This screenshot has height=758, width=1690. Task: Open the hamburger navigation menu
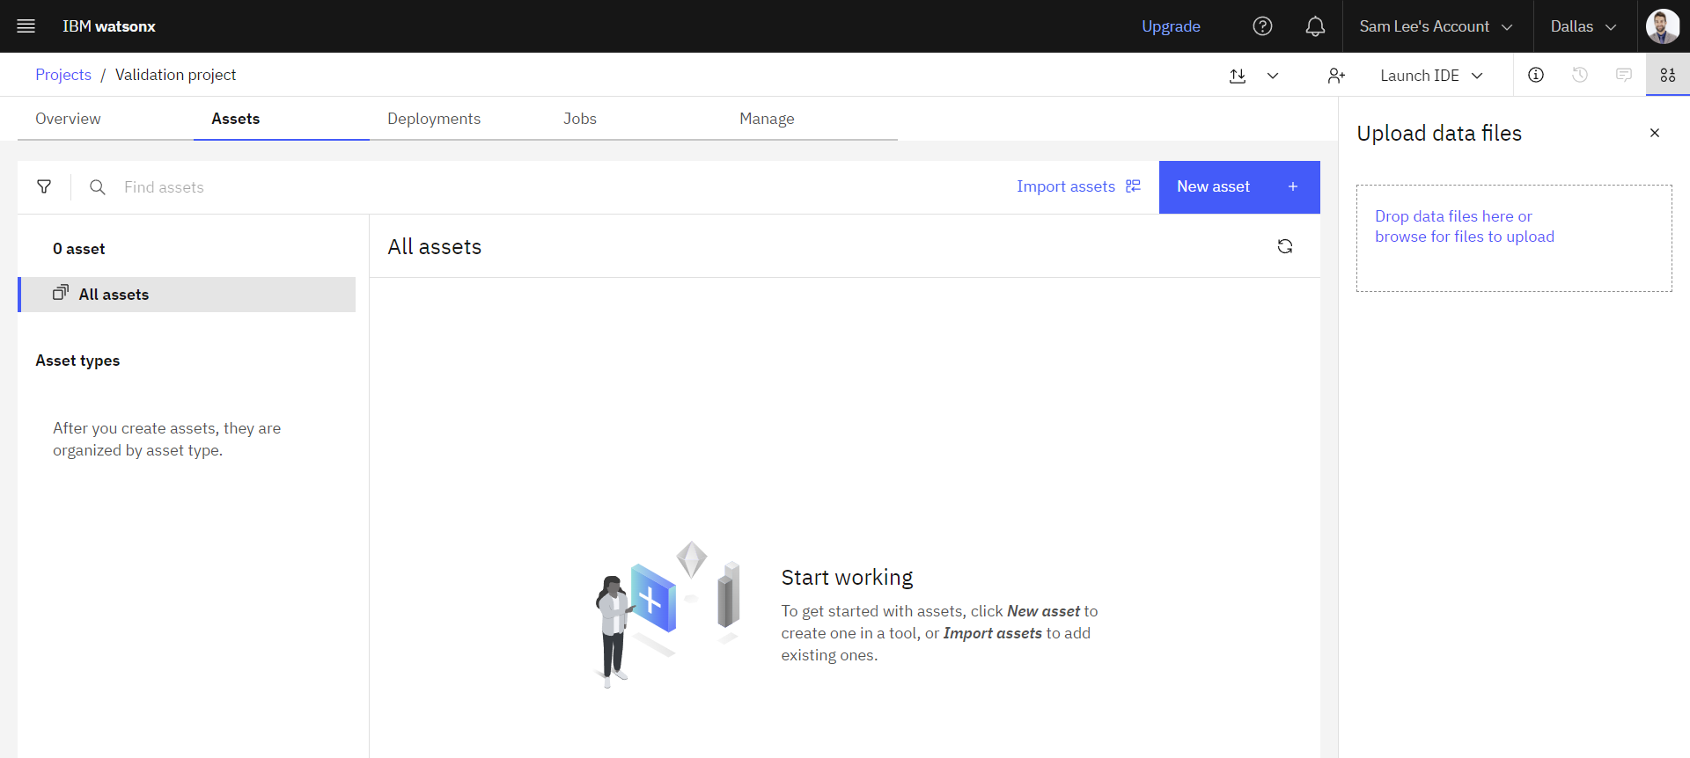(x=26, y=26)
